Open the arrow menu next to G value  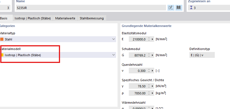(152, 55)
